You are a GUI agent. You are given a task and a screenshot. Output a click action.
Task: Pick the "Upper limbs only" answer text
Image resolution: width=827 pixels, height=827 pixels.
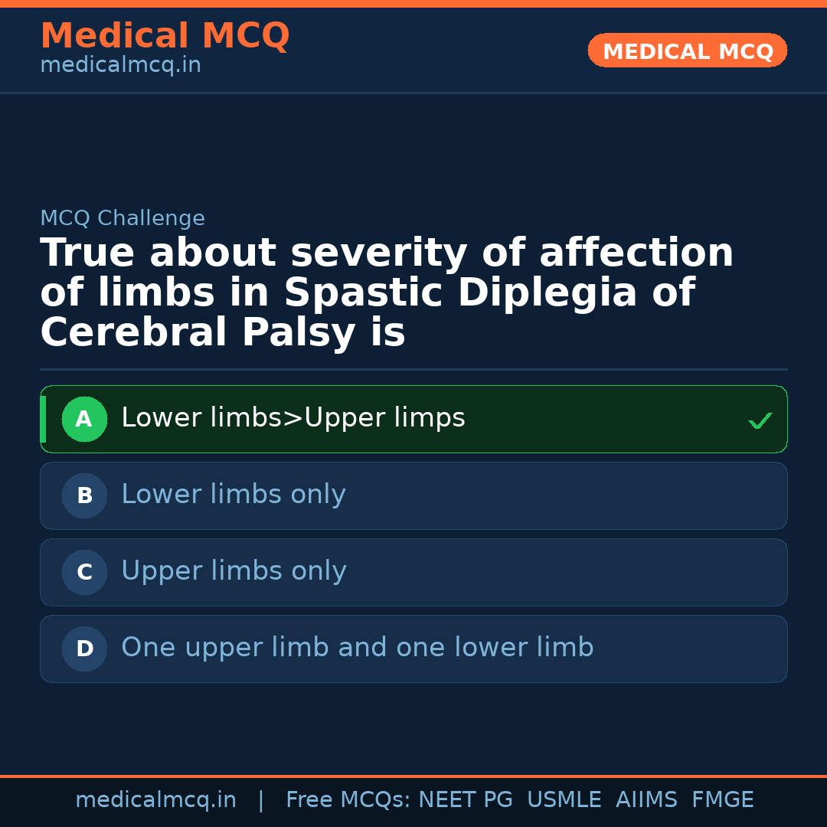point(234,571)
